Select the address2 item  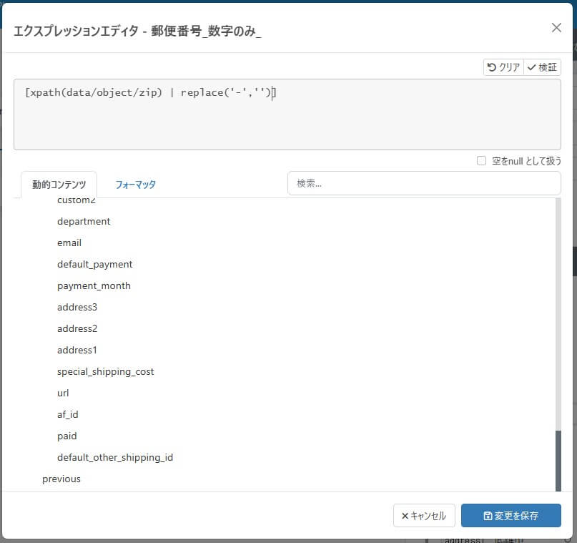pyautogui.click(x=77, y=328)
